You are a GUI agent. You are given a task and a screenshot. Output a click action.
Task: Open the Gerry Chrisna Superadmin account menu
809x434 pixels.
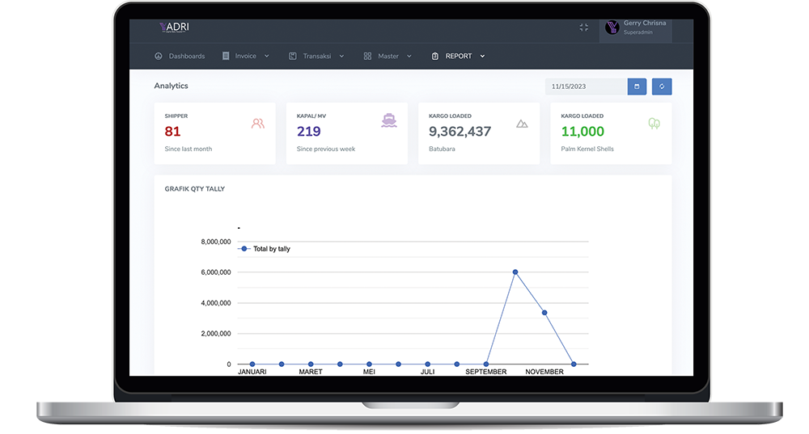pos(644,28)
